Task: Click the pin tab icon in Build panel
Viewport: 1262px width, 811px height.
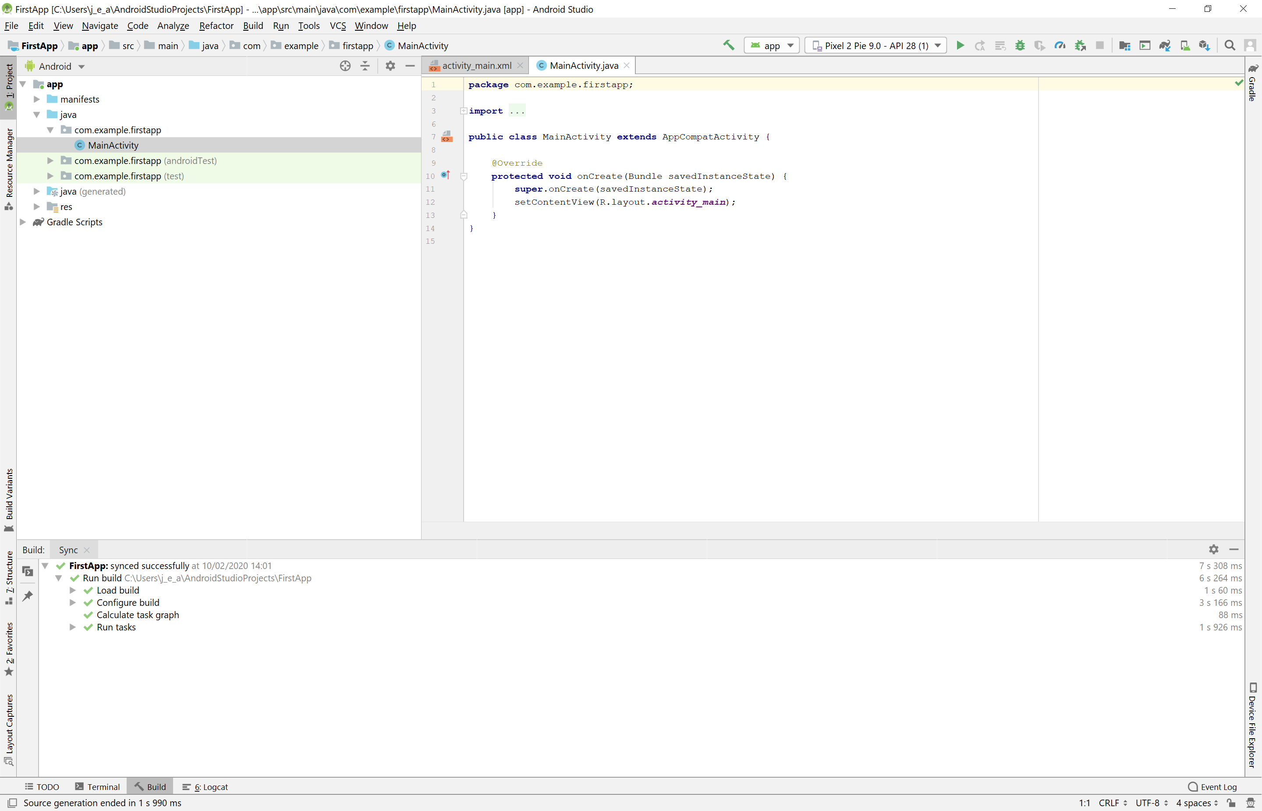Action: pyautogui.click(x=27, y=596)
